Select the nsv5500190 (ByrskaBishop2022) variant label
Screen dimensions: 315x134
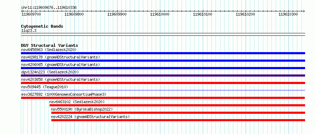pos(82,109)
